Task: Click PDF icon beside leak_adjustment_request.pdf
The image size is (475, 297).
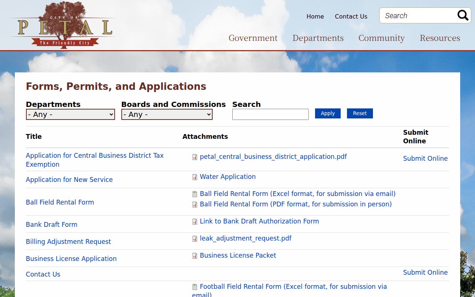Action: click(x=195, y=239)
